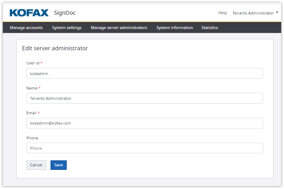Image resolution: width=284 pixels, height=189 pixels.
Task: Go to System settings
Action: click(67, 28)
